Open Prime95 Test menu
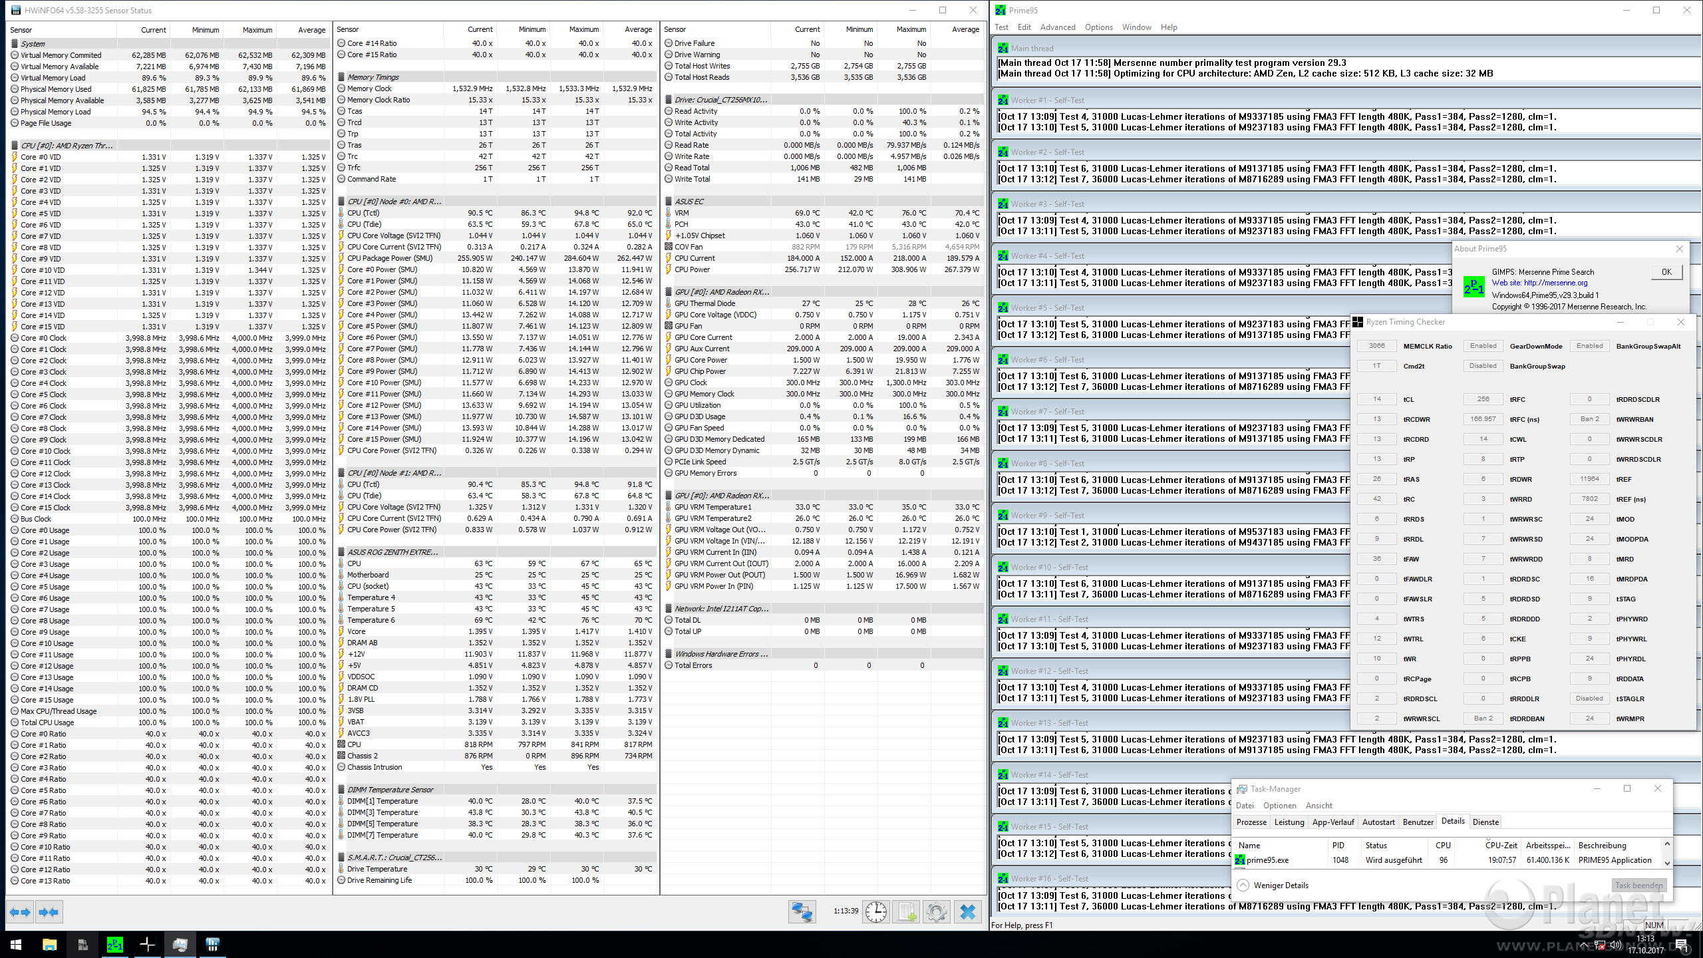The width and height of the screenshot is (1703, 958). click(x=1001, y=27)
